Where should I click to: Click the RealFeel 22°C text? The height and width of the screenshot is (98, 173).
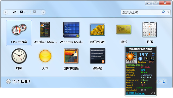point(146,62)
